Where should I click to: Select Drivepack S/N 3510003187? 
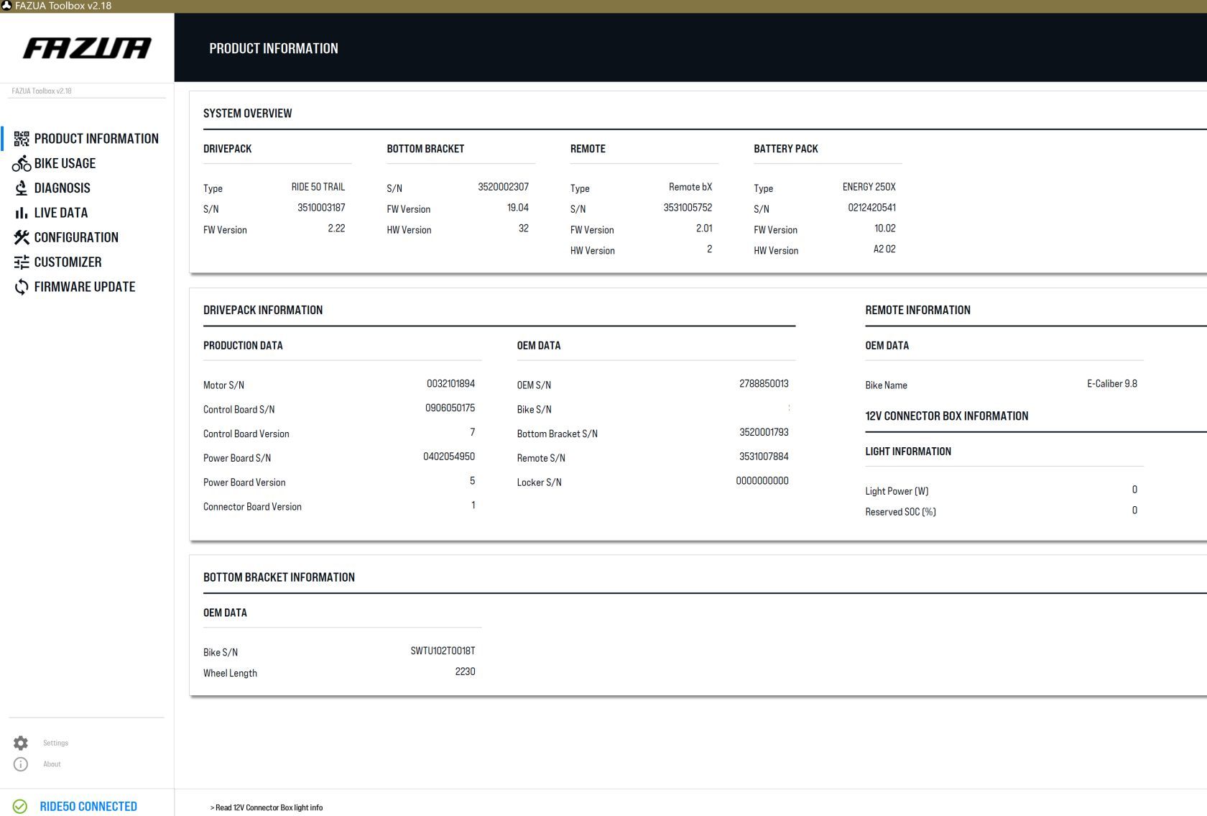coord(321,208)
